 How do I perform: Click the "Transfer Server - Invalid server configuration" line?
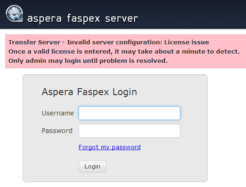pos(109,42)
